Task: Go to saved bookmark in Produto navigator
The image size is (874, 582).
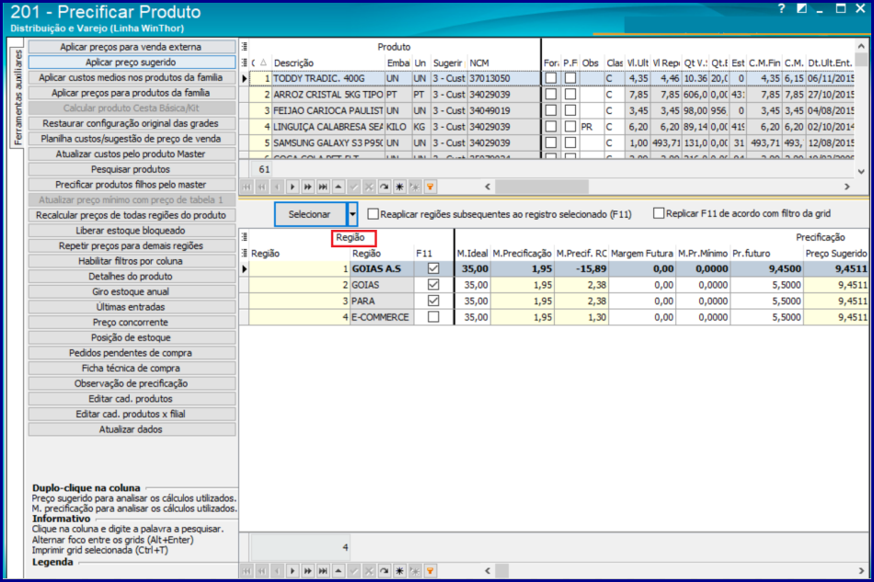Action: 415,187
